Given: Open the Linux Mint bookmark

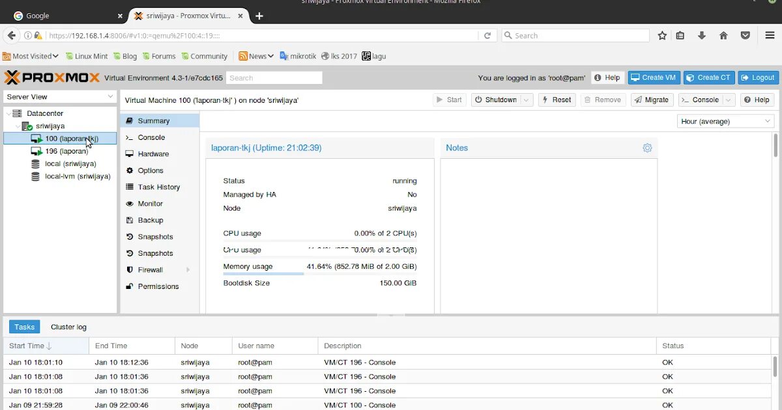Looking at the screenshot, I should coord(86,56).
